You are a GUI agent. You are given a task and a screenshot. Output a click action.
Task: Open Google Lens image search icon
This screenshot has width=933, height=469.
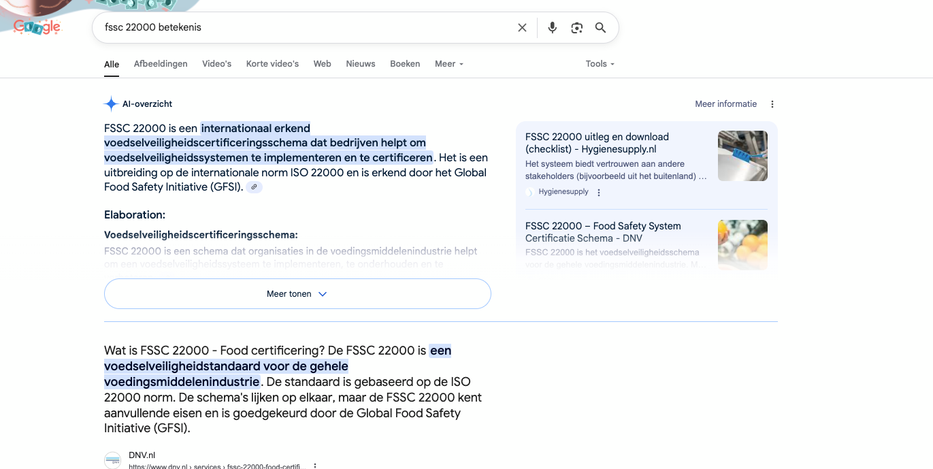[577, 28]
